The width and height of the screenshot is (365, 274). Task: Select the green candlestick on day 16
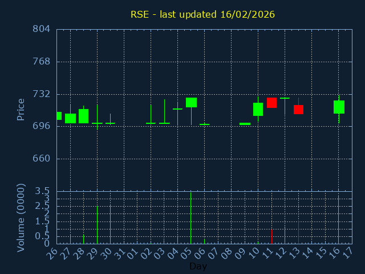(339, 107)
